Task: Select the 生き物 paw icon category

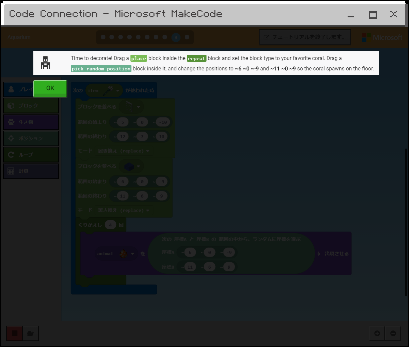Action: [31, 122]
